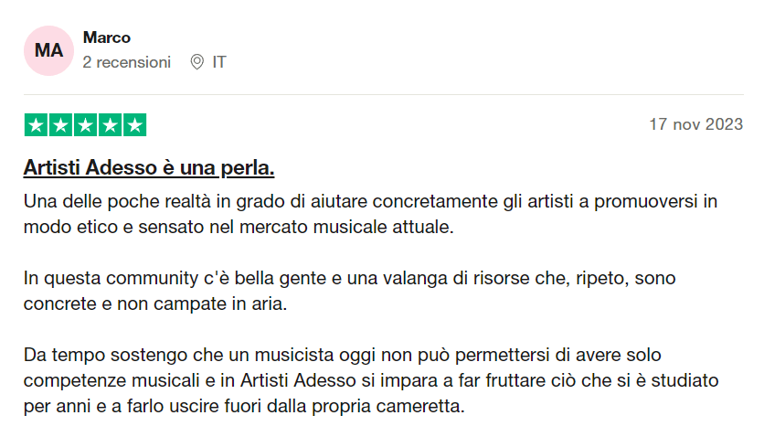Click the IT country label
Screen dimensions: 764x426
pos(219,62)
